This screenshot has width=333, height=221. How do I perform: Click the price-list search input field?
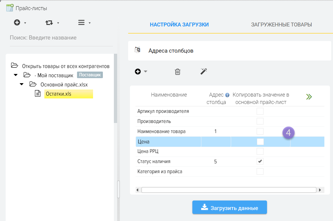[61, 38]
